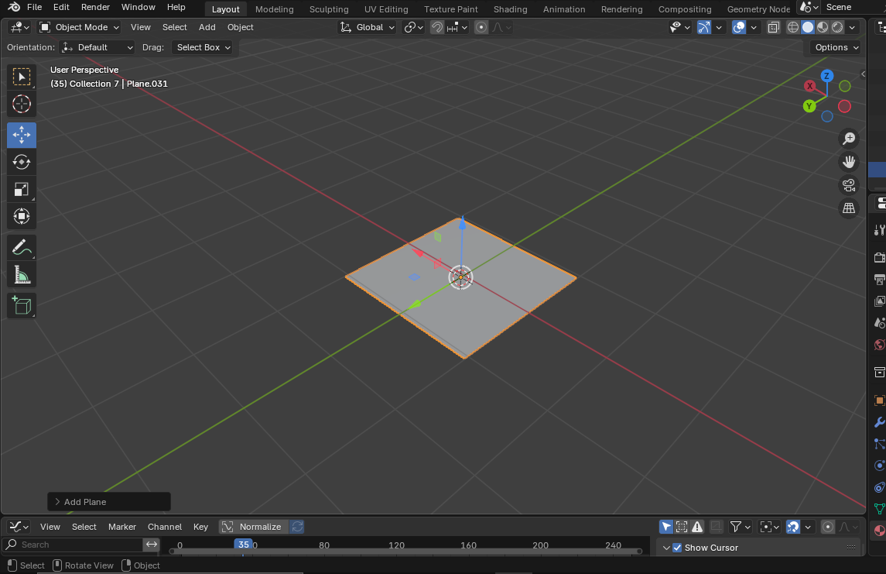The width and height of the screenshot is (886, 574).
Task: Open the Blender logo menu
Action: pos(14,7)
